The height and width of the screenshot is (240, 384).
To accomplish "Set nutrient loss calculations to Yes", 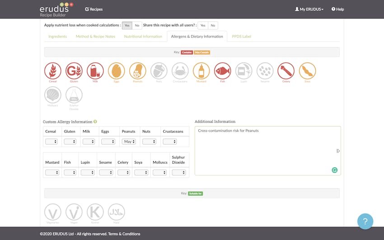I will coord(127,25).
